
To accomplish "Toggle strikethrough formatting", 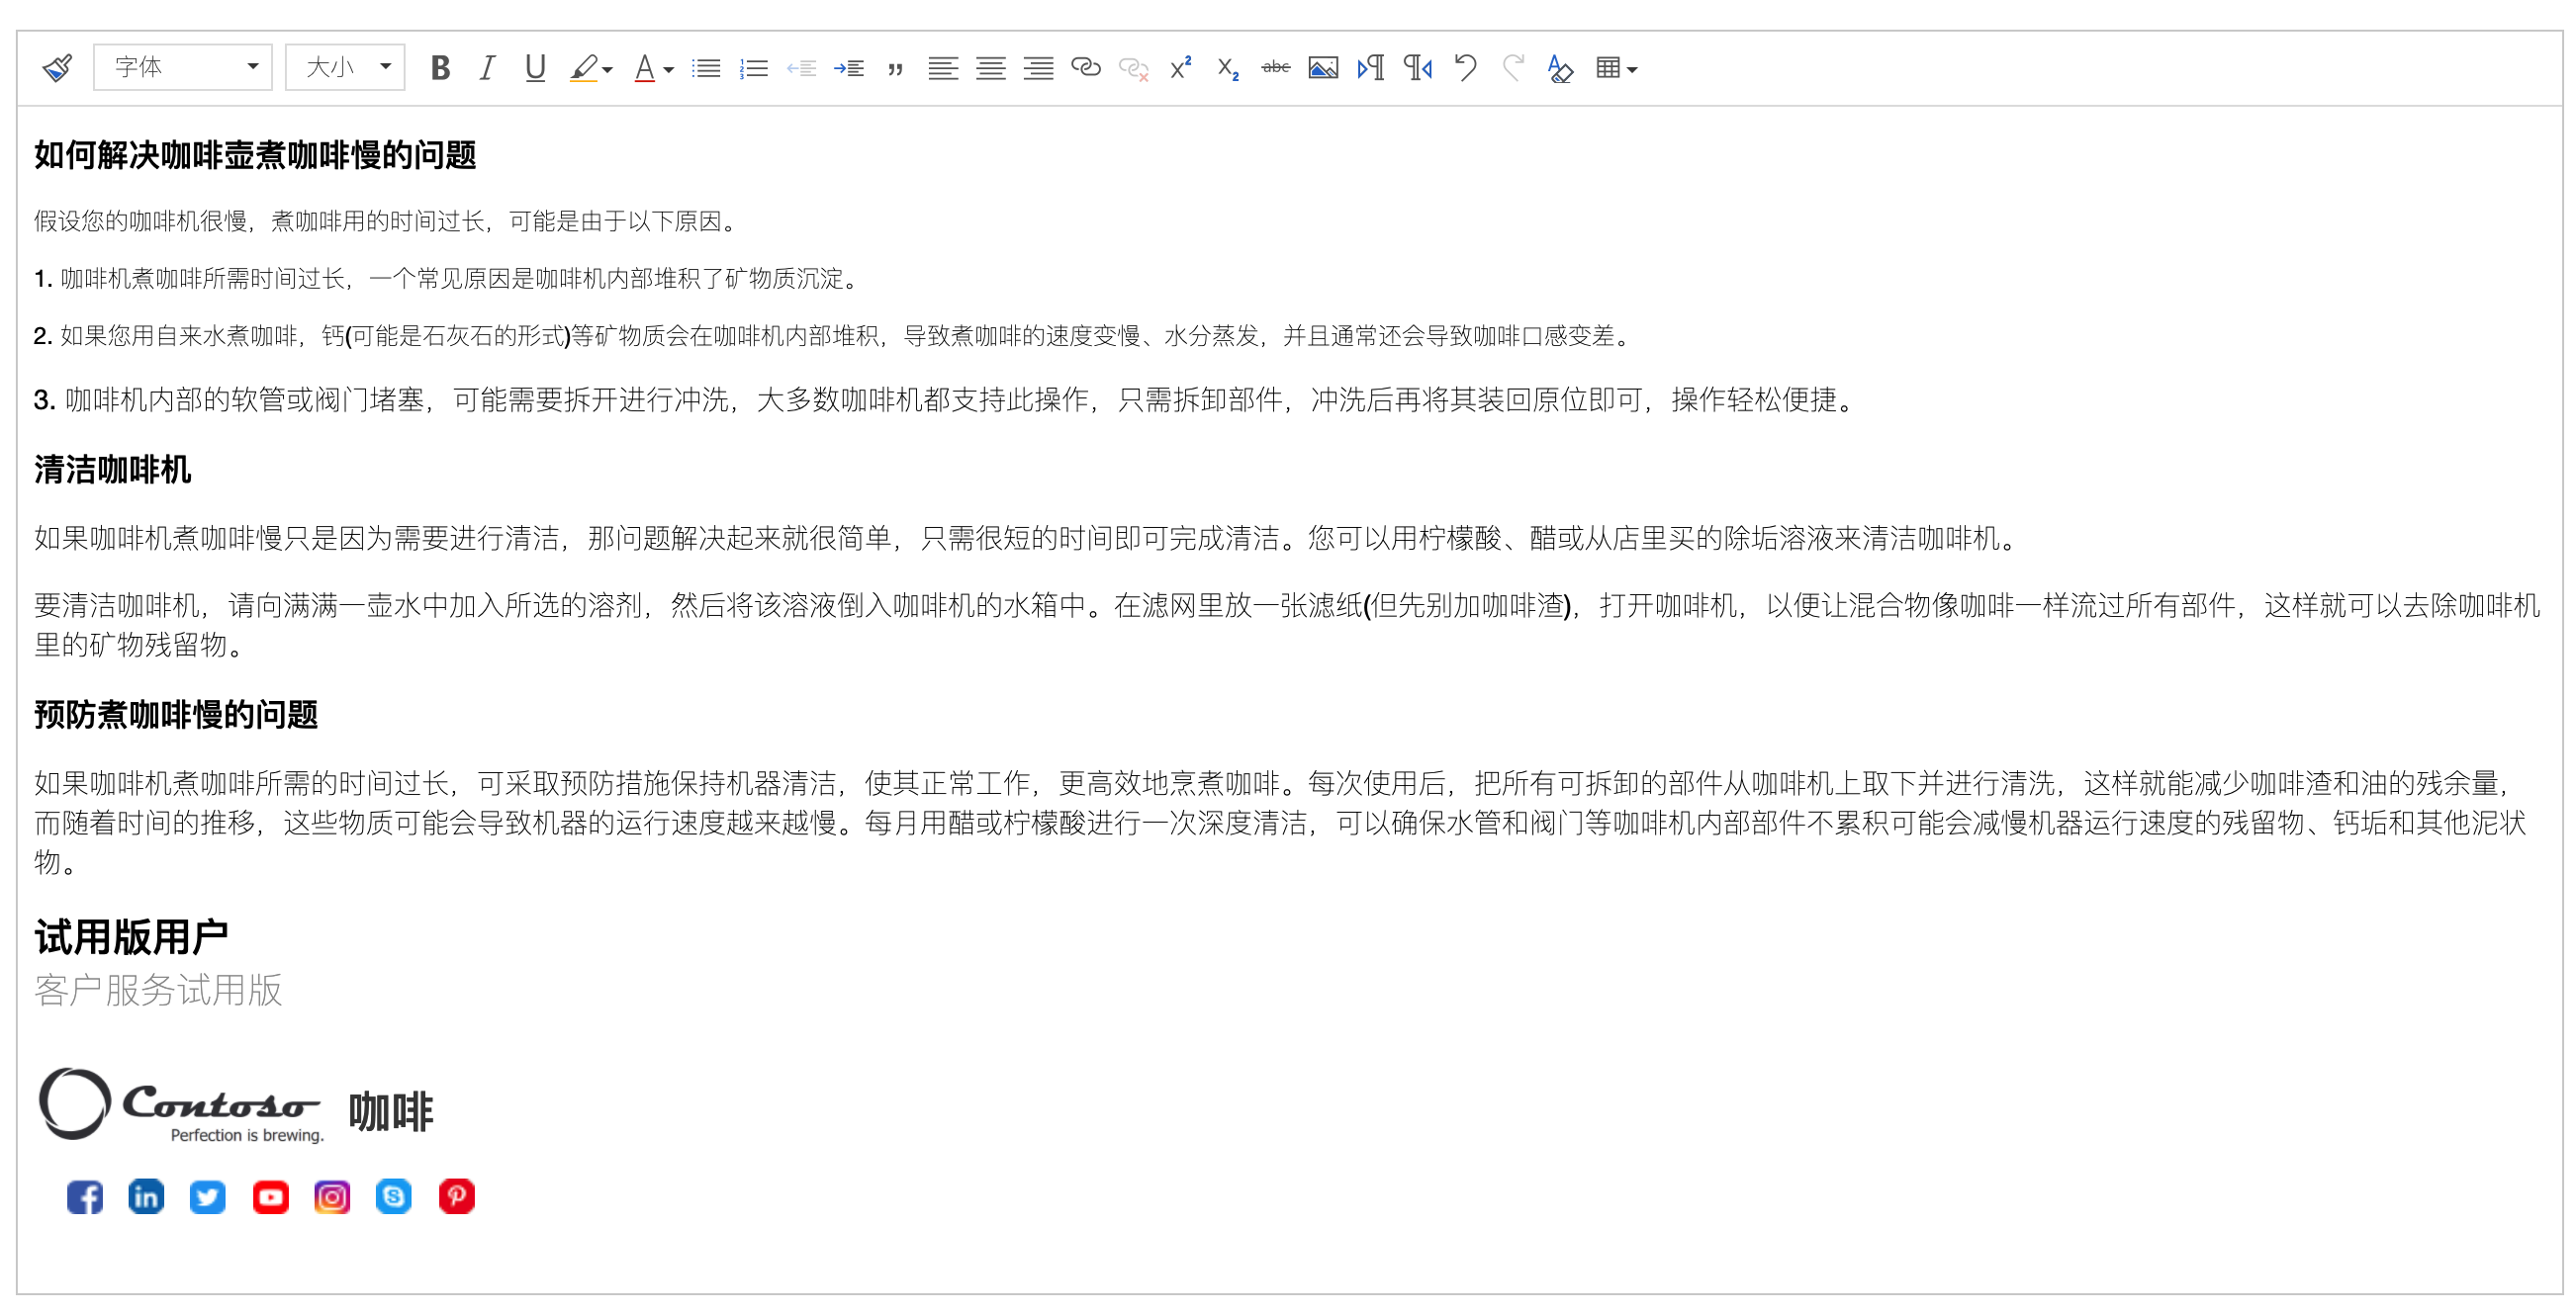I will (x=1276, y=68).
